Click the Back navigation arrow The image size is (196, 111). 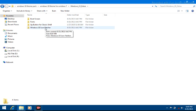click(x=2, y=6)
